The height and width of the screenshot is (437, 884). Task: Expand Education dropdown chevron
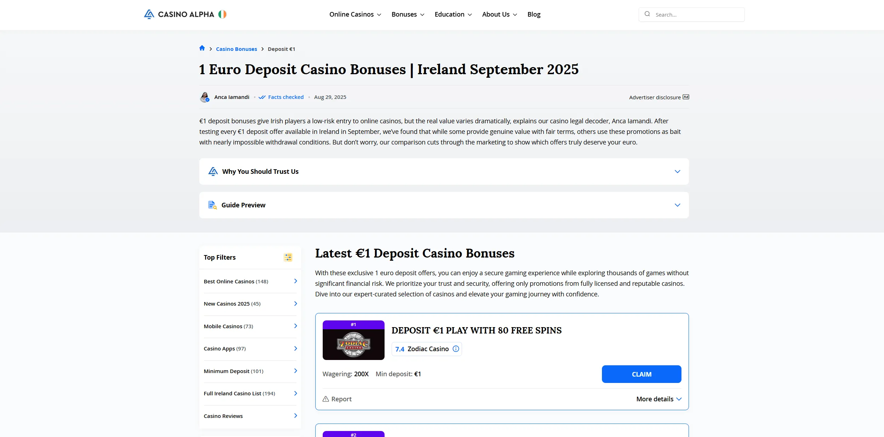pyautogui.click(x=470, y=14)
